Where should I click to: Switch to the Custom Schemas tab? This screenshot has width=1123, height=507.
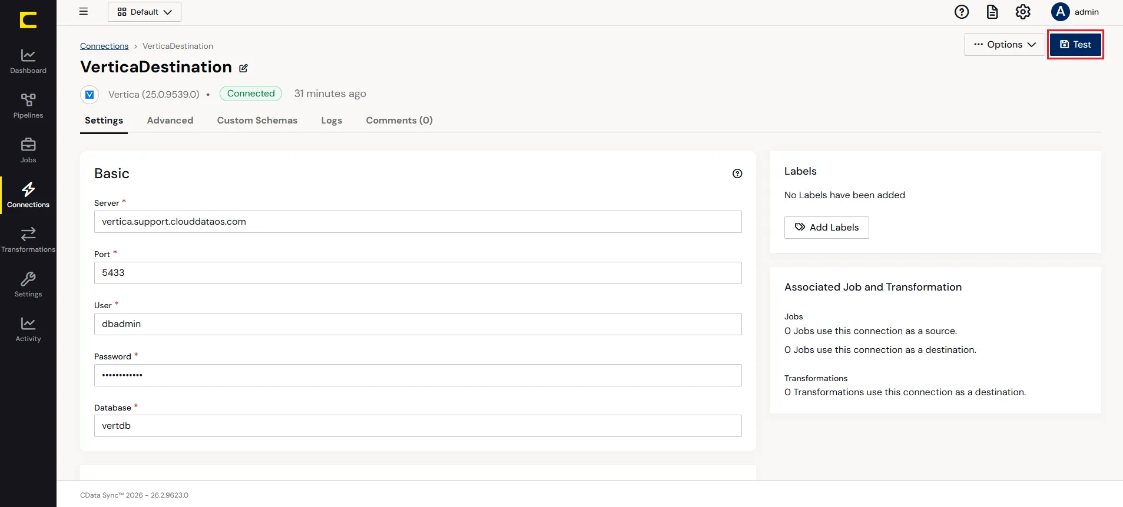(257, 121)
